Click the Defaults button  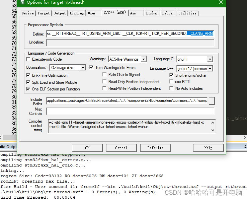point(156,148)
